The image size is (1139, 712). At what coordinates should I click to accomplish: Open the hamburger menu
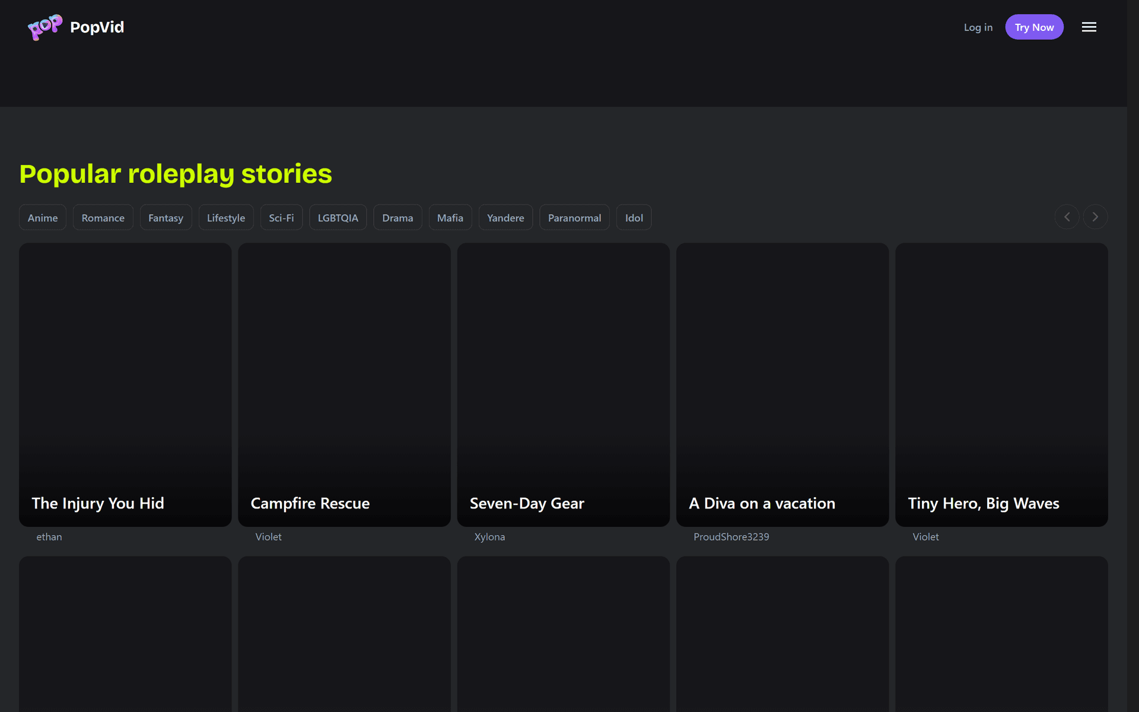click(x=1089, y=27)
